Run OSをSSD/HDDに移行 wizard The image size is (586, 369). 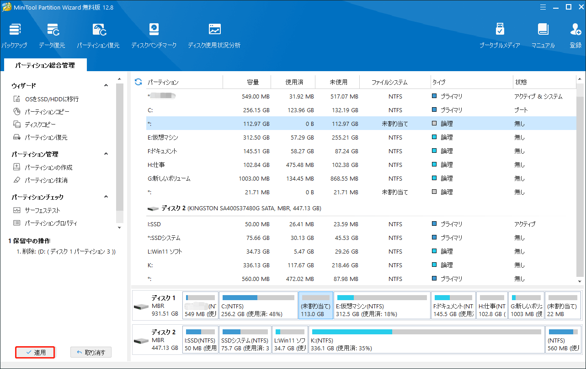pos(46,99)
